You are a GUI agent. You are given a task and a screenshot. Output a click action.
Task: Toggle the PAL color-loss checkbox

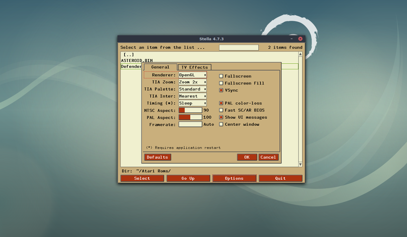click(x=221, y=103)
